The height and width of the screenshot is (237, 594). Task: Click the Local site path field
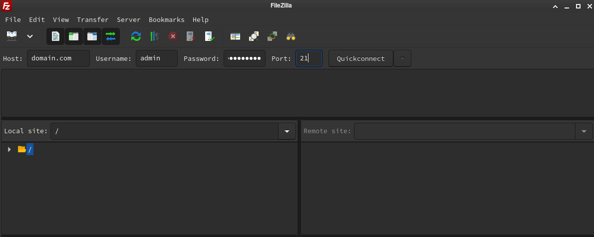(x=164, y=131)
